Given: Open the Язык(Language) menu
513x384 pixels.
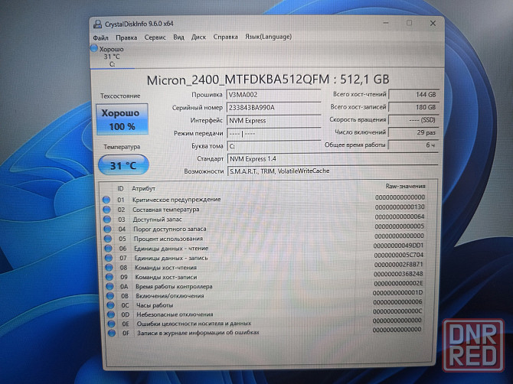Looking at the screenshot, I should click(268, 37).
